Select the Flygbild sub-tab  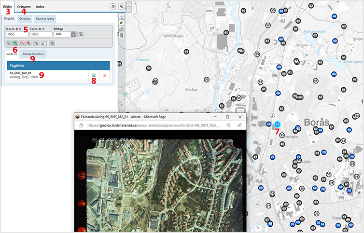pyautogui.click(x=9, y=18)
